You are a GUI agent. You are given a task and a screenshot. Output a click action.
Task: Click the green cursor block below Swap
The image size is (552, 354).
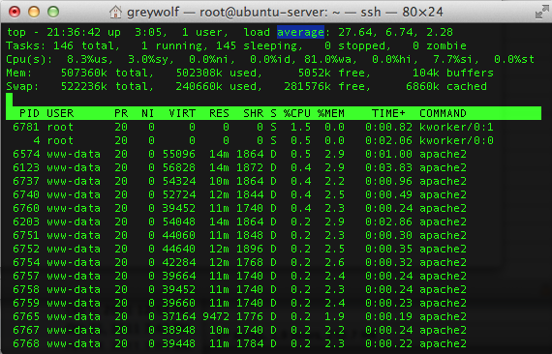click(x=10, y=100)
